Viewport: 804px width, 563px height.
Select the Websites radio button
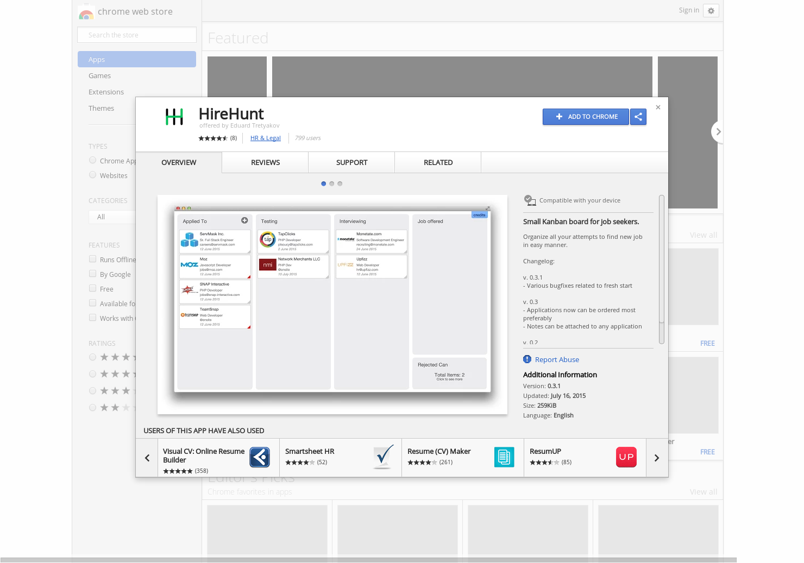pyautogui.click(x=92, y=174)
